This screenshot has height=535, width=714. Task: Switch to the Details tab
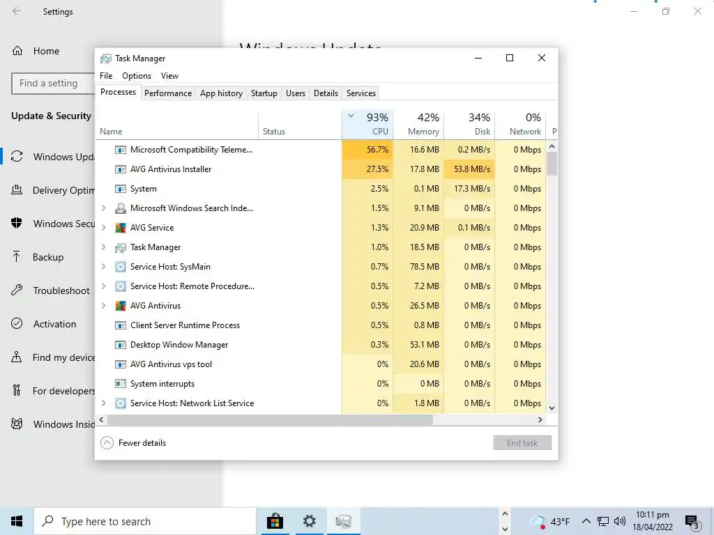[326, 93]
